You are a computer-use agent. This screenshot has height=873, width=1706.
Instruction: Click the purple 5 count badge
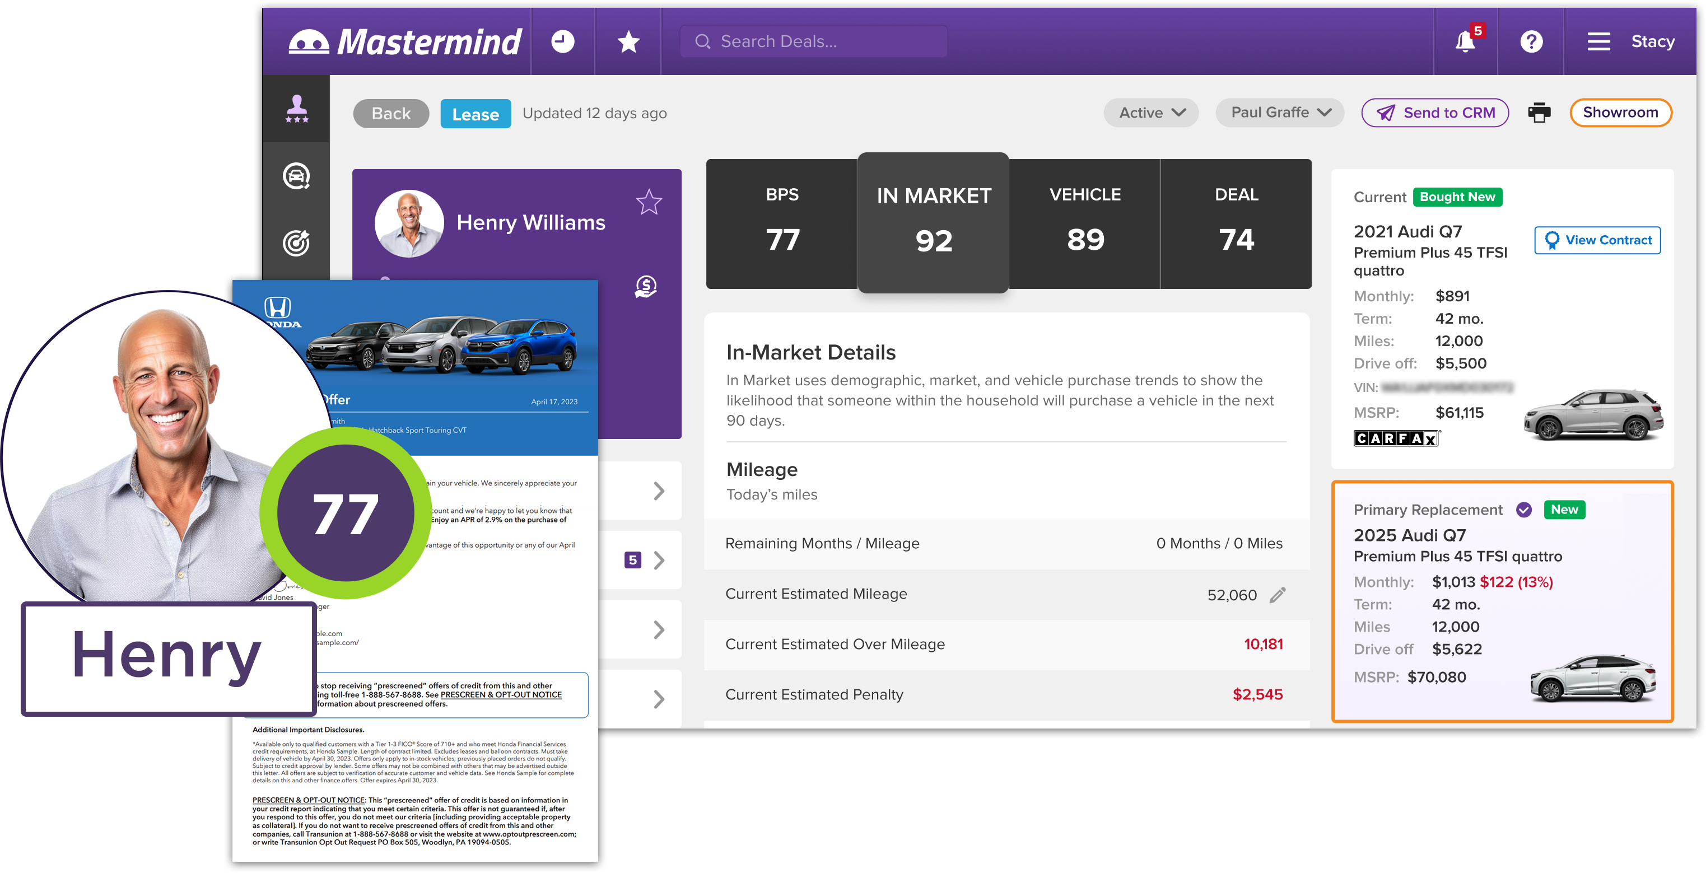632,561
